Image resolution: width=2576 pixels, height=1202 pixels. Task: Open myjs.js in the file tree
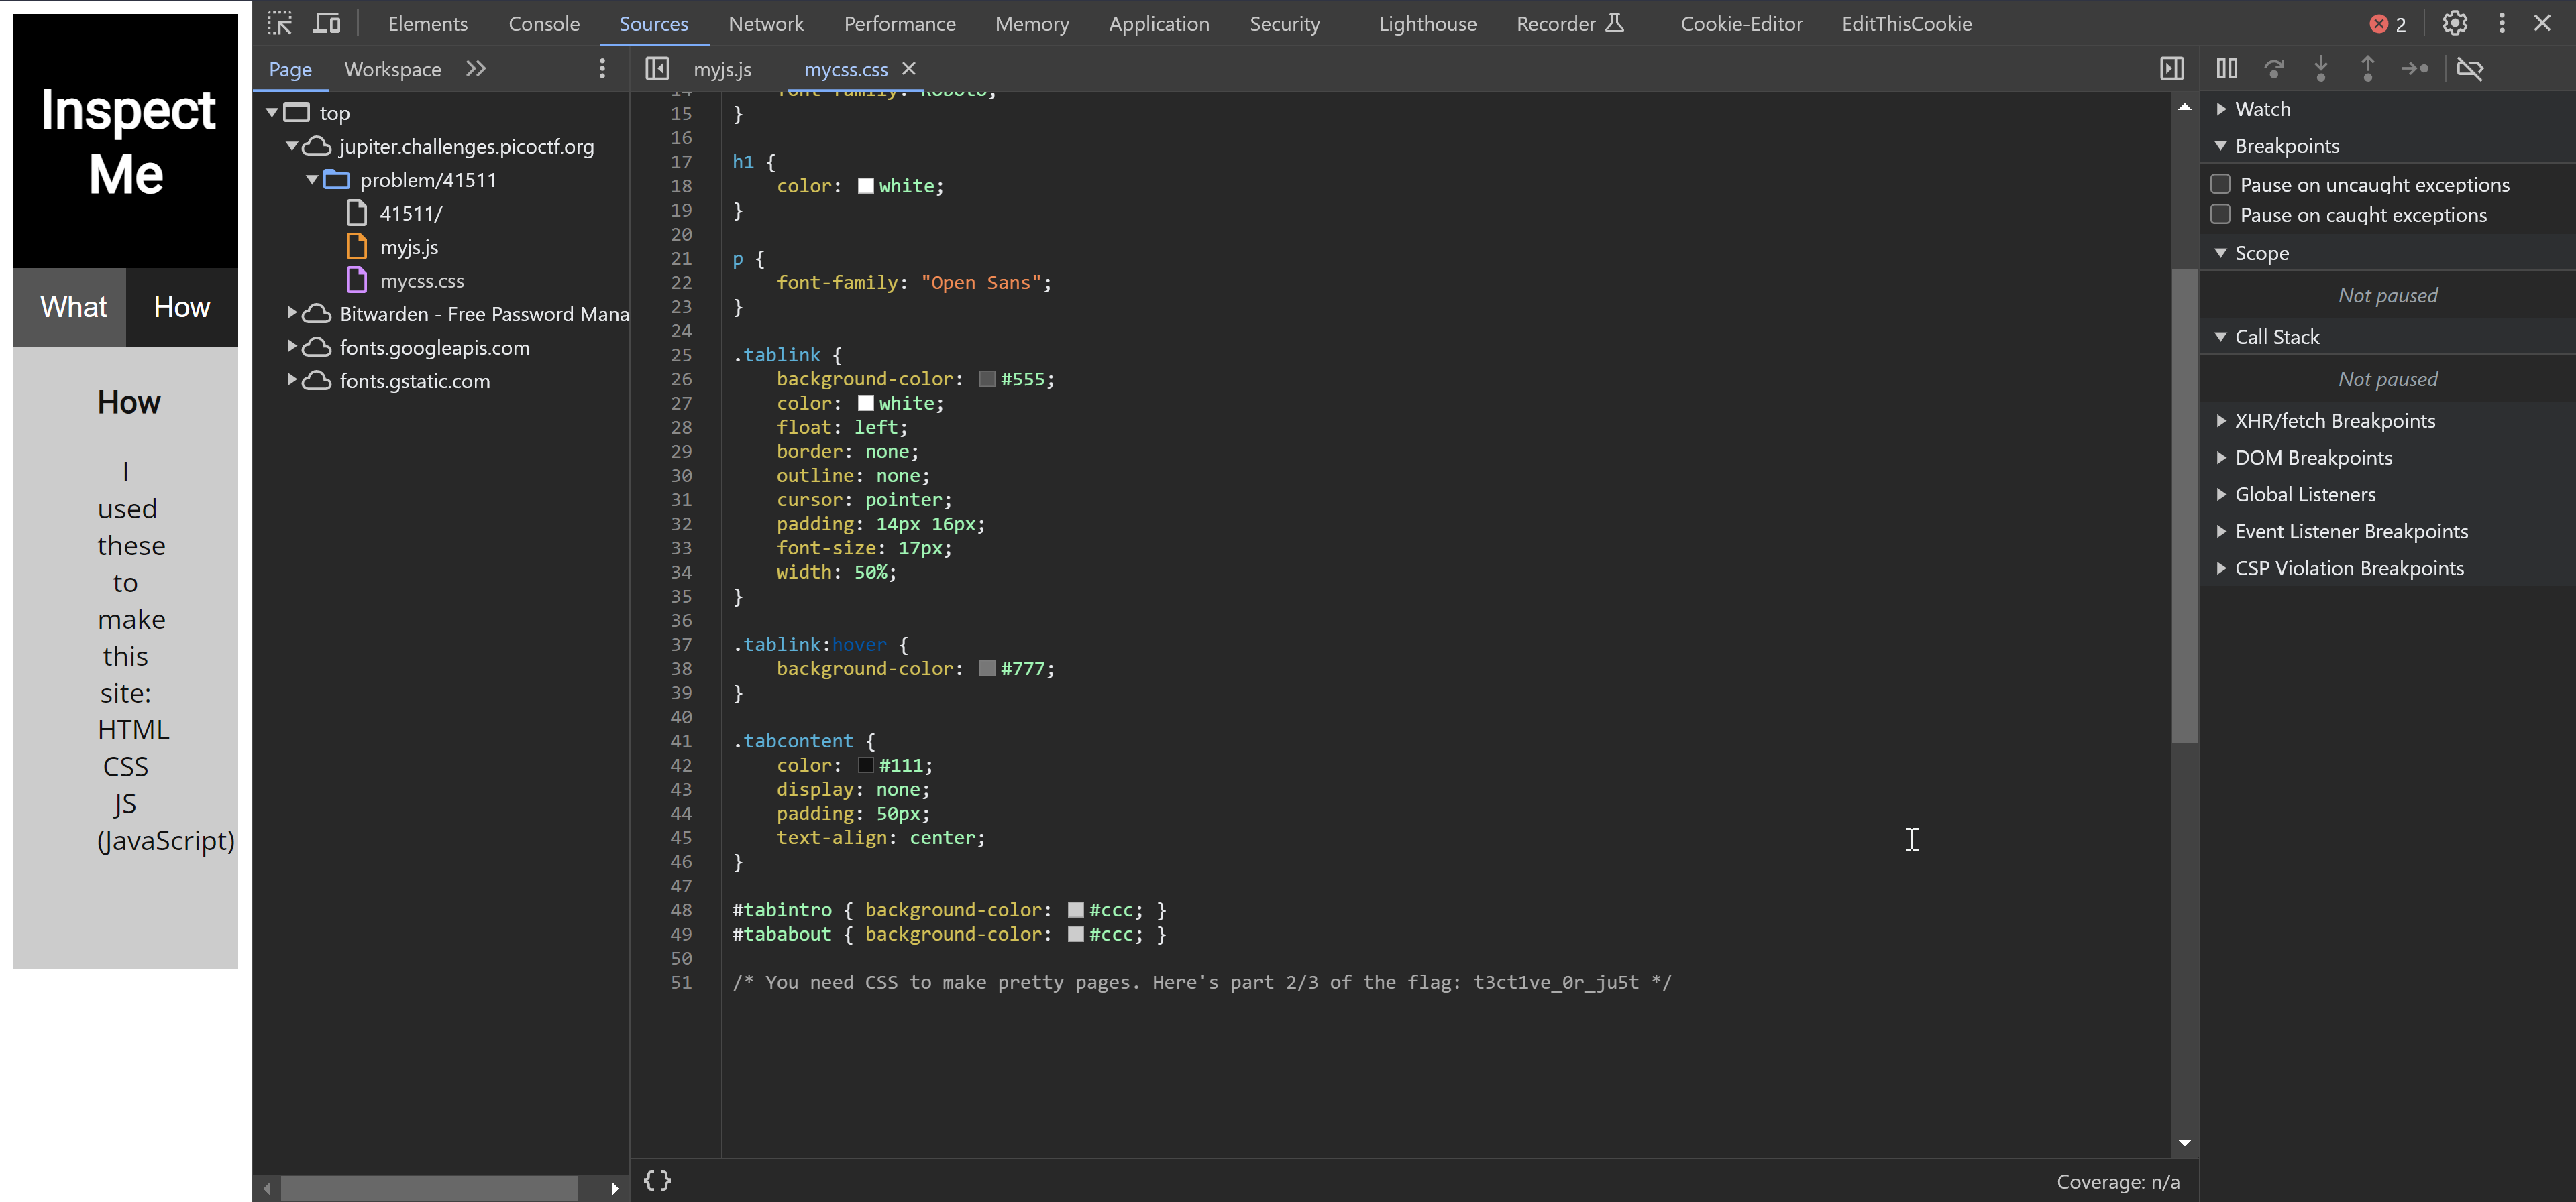(408, 247)
